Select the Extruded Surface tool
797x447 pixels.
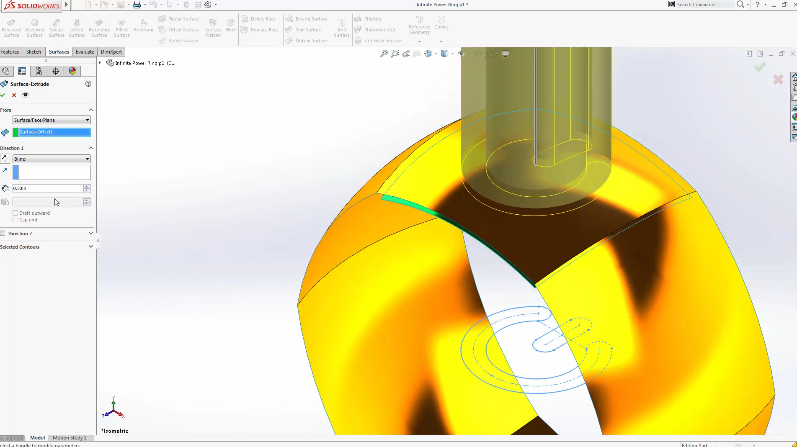click(x=11, y=27)
